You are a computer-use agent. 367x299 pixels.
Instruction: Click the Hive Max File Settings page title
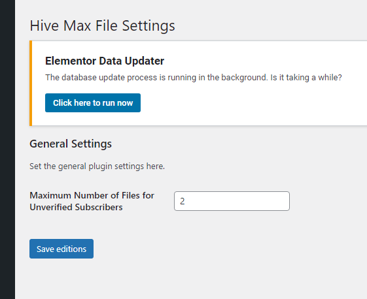(x=102, y=25)
